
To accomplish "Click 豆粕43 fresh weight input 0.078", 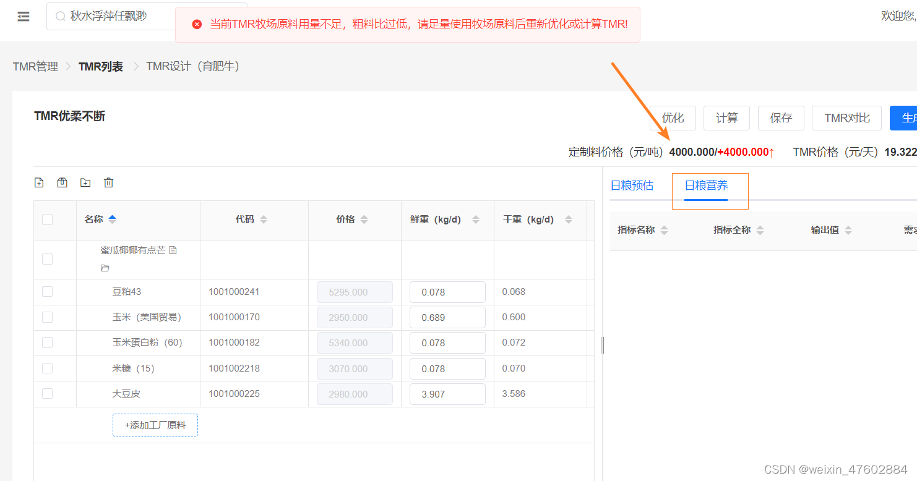I will (447, 292).
